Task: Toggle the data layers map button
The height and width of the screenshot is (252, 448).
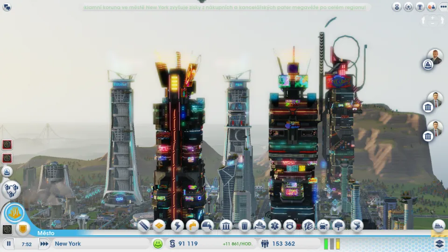Action: point(439,243)
